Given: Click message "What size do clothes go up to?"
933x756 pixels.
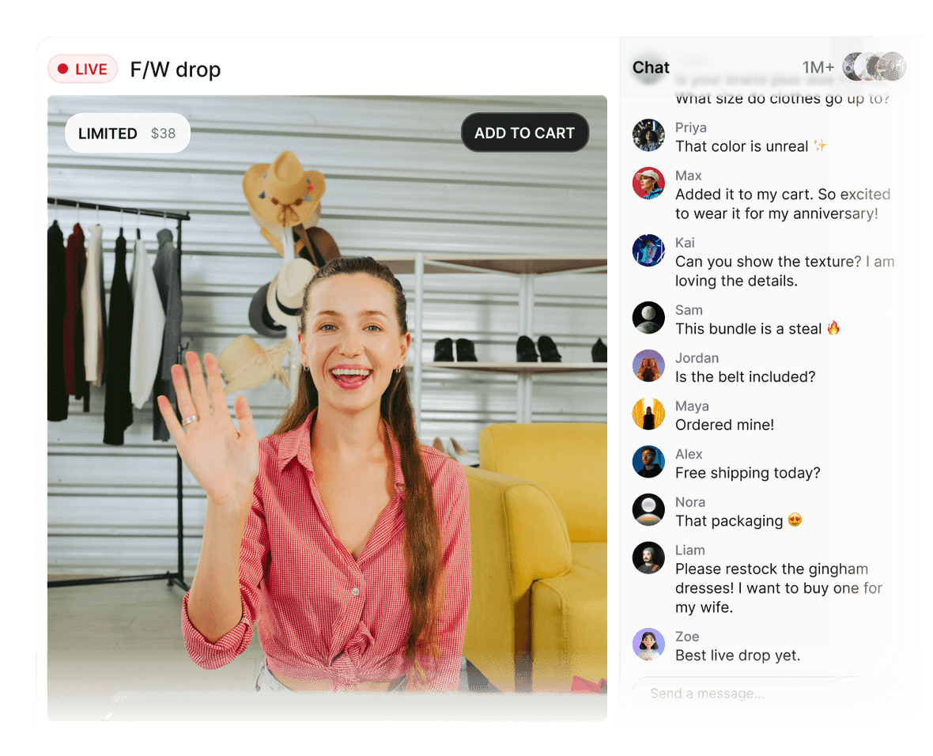Looking at the screenshot, I should point(783,99).
